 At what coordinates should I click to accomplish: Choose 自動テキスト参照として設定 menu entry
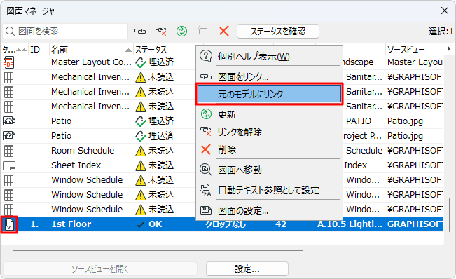tap(269, 190)
